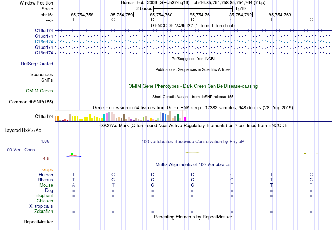The height and width of the screenshot is (230, 332).
Task: Click the 85,754,762 coordinate marker
Action: click(240, 15)
